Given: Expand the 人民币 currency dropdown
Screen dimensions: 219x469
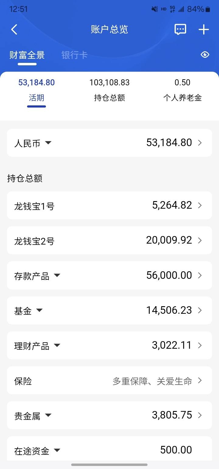Looking at the screenshot, I should tap(48, 142).
